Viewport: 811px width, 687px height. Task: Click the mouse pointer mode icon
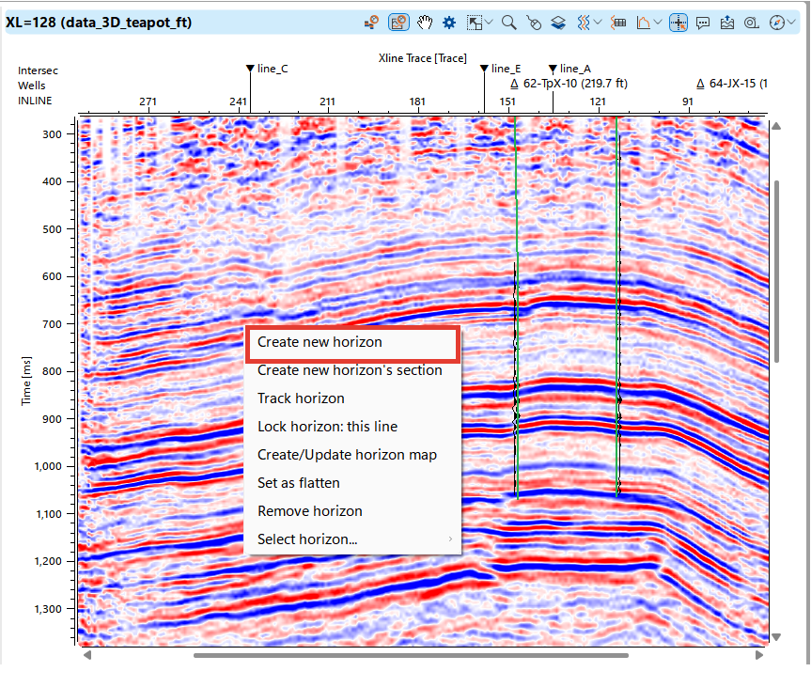pyautogui.click(x=534, y=22)
